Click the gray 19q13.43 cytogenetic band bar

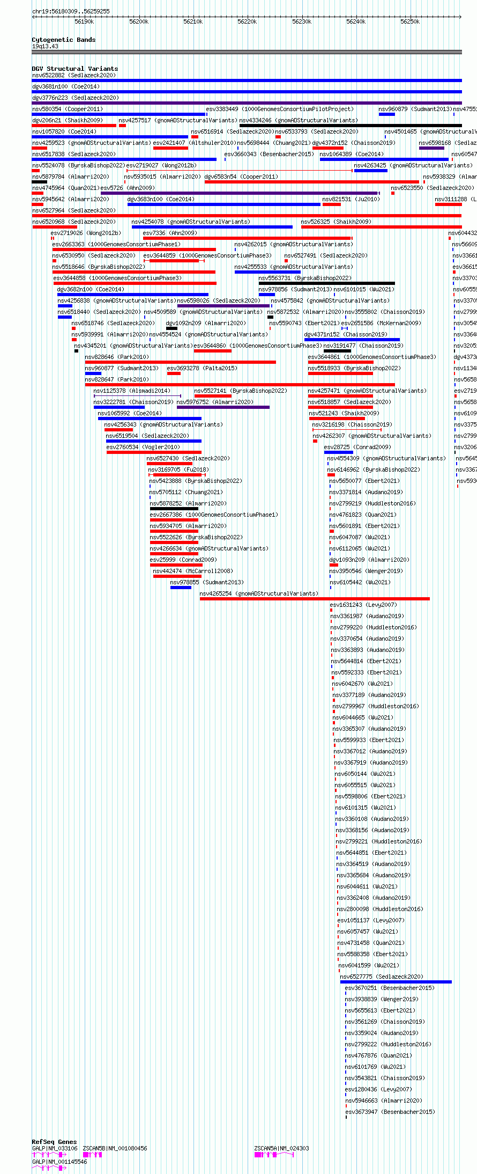coord(247,52)
